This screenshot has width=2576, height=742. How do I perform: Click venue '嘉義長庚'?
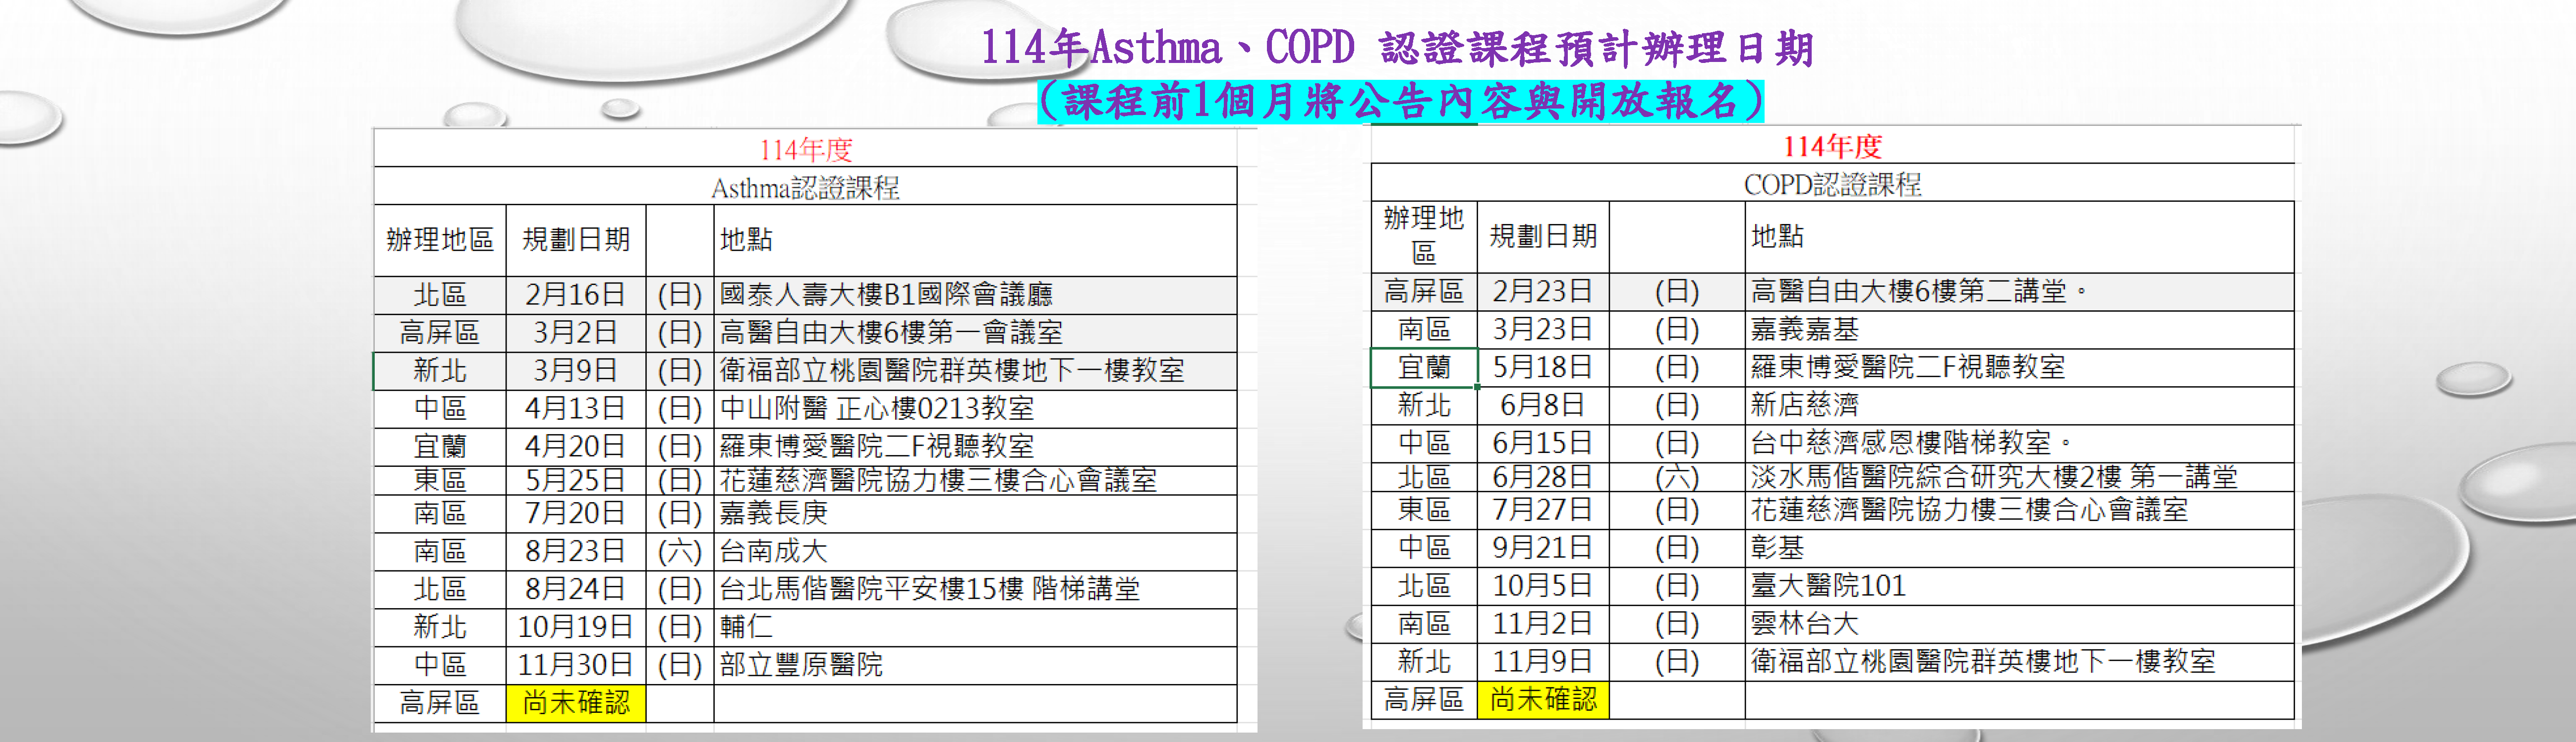click(x=773, y=513)
